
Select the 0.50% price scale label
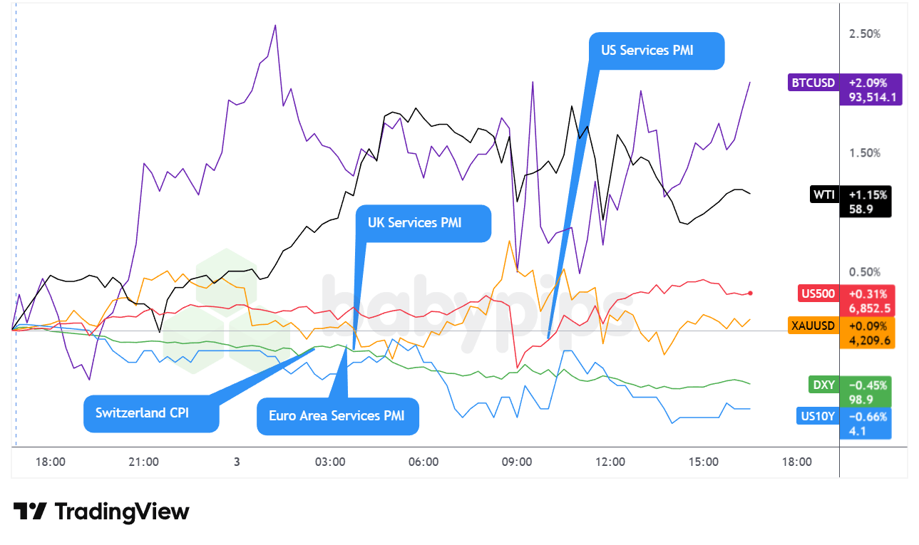(865, 271)
